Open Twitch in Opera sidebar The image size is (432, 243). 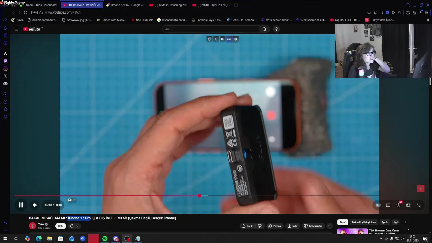point(5,61)
